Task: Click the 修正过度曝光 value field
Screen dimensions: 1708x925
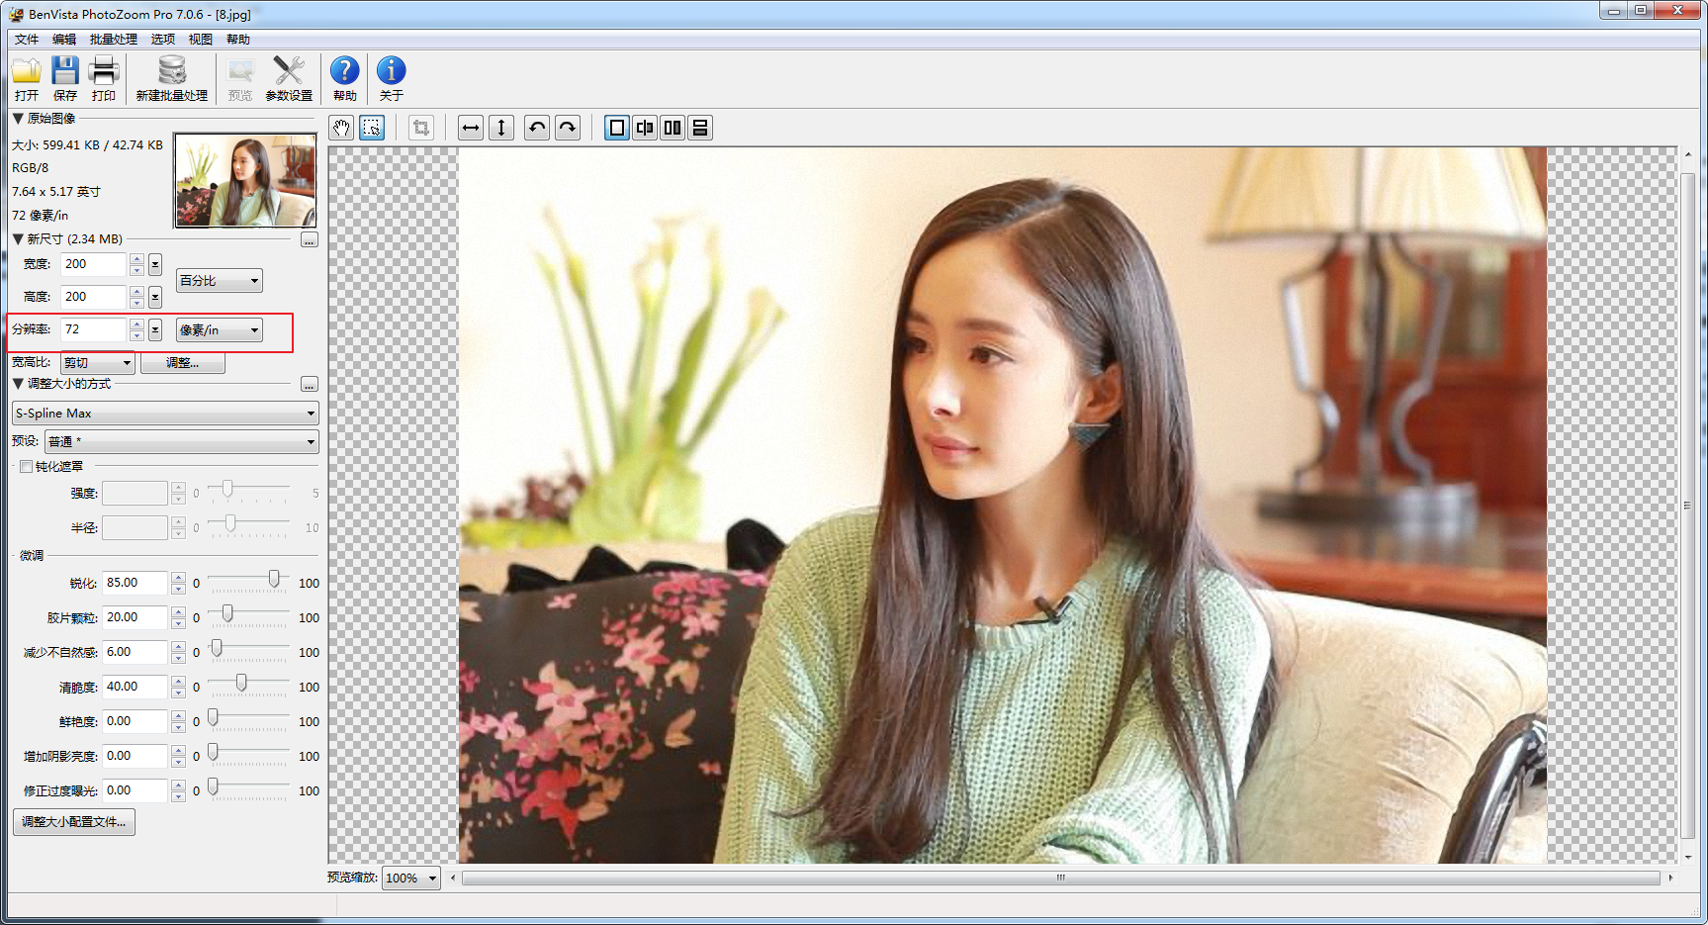Action: [135, 790]
